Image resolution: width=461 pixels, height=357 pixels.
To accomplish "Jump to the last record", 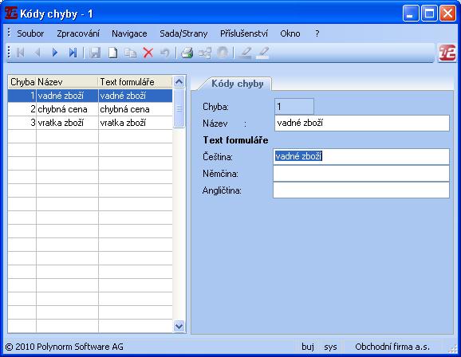I will pos(73,53).
